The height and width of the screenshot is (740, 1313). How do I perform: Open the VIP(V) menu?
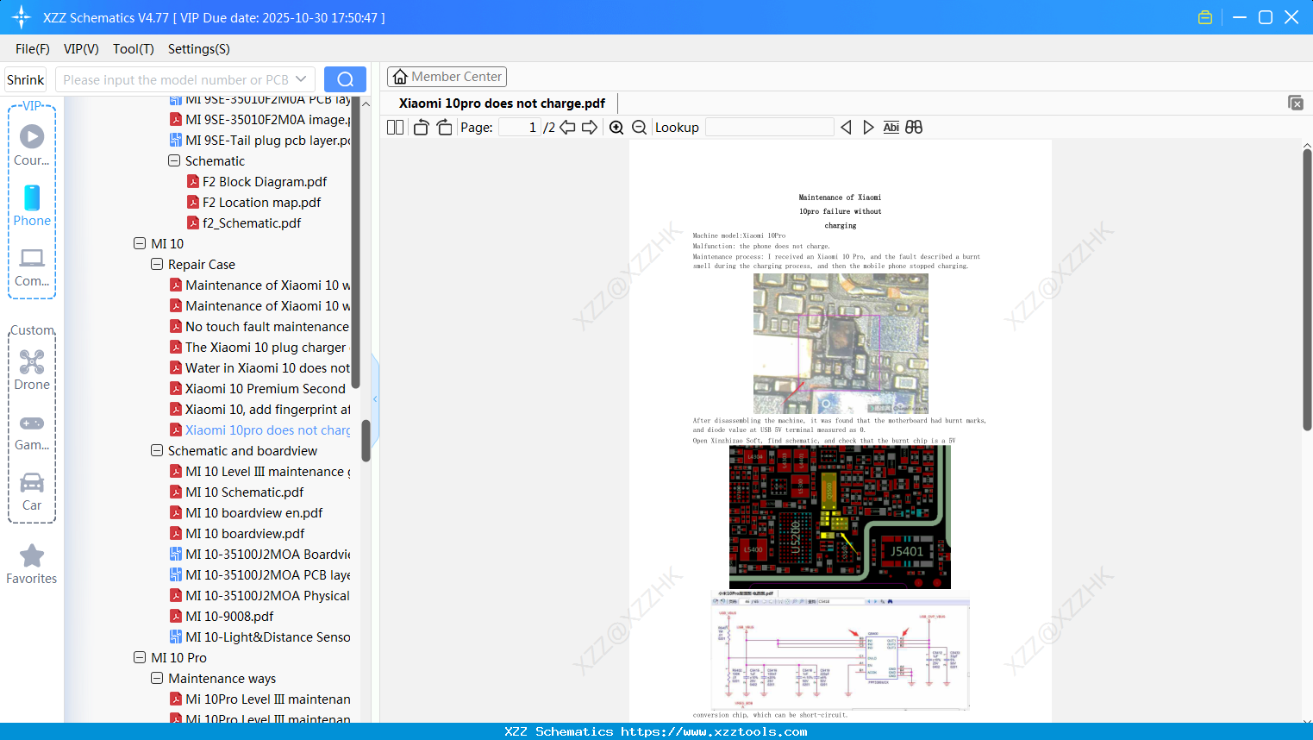click(x=81, y=49)
